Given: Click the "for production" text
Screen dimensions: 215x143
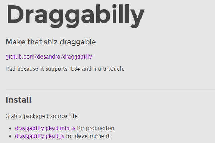Looking at the screenshot, I should coord(96,128).
